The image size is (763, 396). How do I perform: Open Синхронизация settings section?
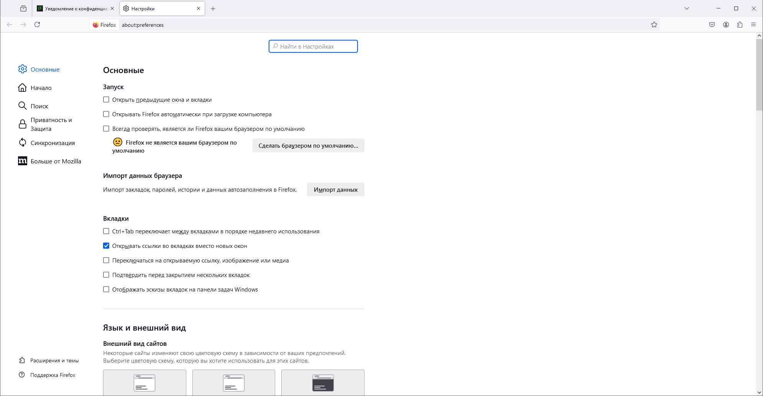[x=47, y=143]
